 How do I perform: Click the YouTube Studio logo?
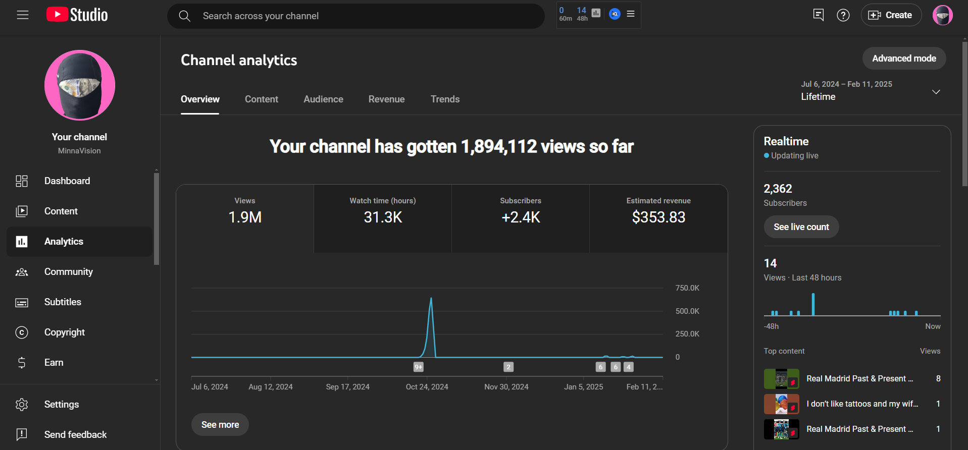(77, 15)
